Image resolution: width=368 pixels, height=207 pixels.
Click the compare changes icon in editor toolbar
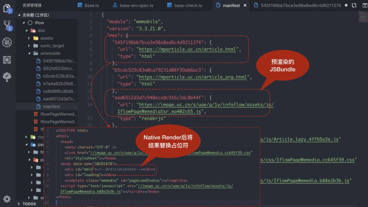point(354,5)
